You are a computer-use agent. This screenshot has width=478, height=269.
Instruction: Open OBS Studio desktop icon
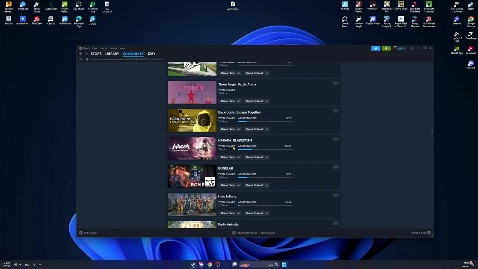pyautogui.click(x=79, y=6)
